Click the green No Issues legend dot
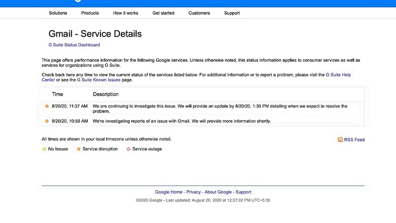This screenshot has width=396, height=223. pos(45,149)
